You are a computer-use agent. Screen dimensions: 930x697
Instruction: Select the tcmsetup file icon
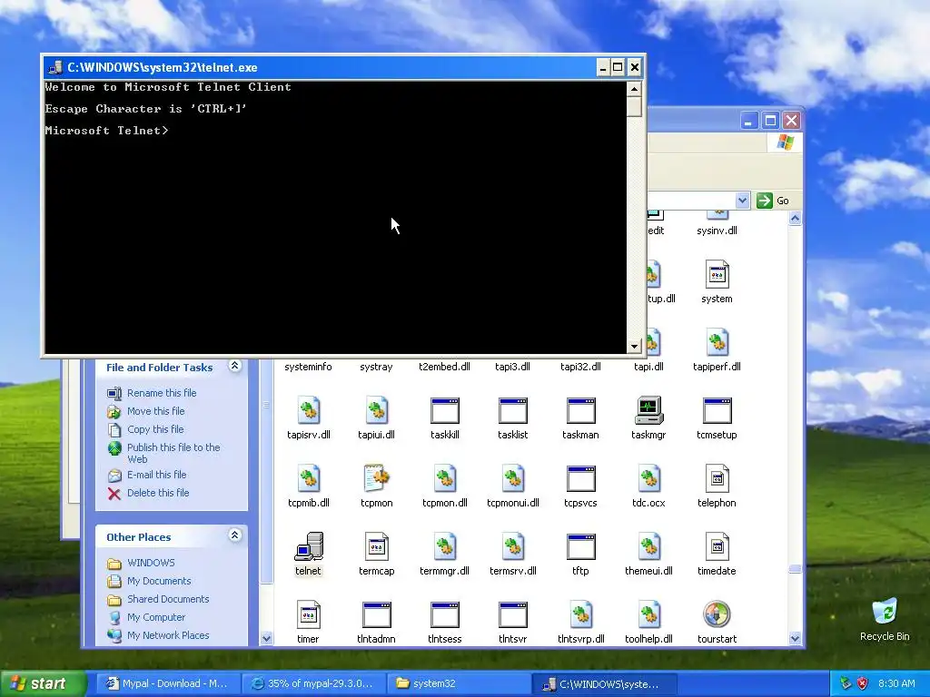click(x=717, y=410)
